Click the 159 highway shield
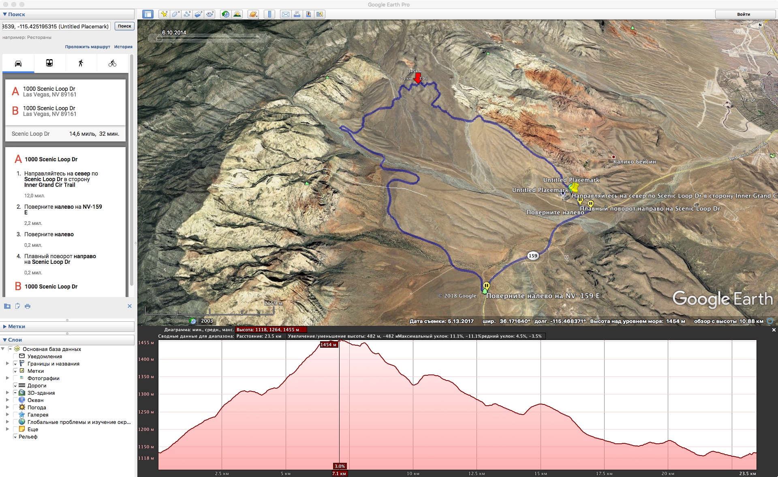778x477 pixels. pos(533,256)
